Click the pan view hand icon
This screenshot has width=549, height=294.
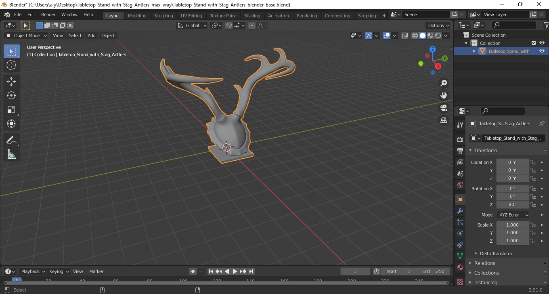tap(444, 95)
